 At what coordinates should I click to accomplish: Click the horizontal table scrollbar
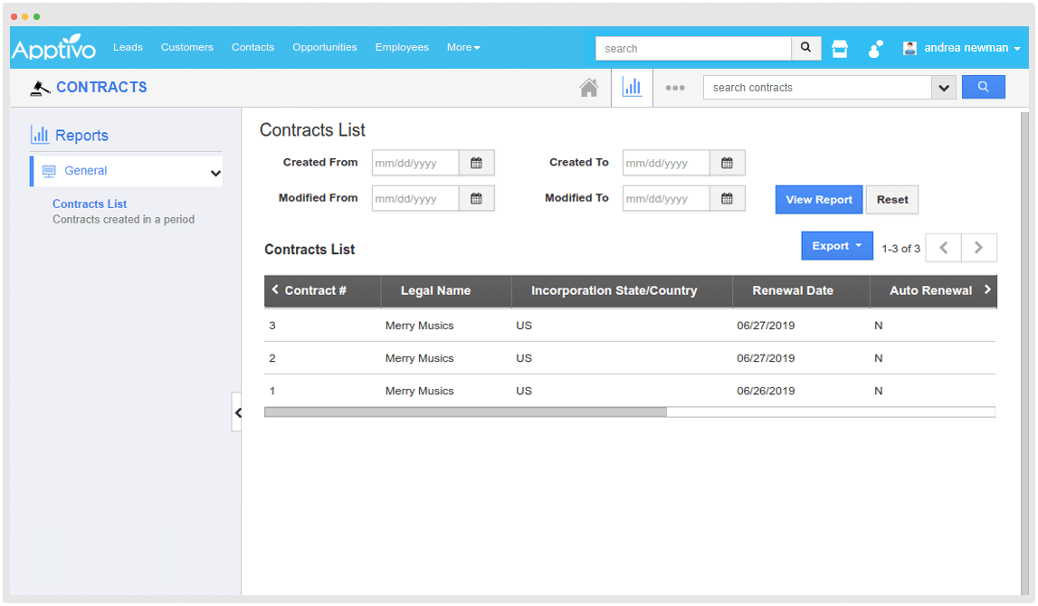(465, 412)
